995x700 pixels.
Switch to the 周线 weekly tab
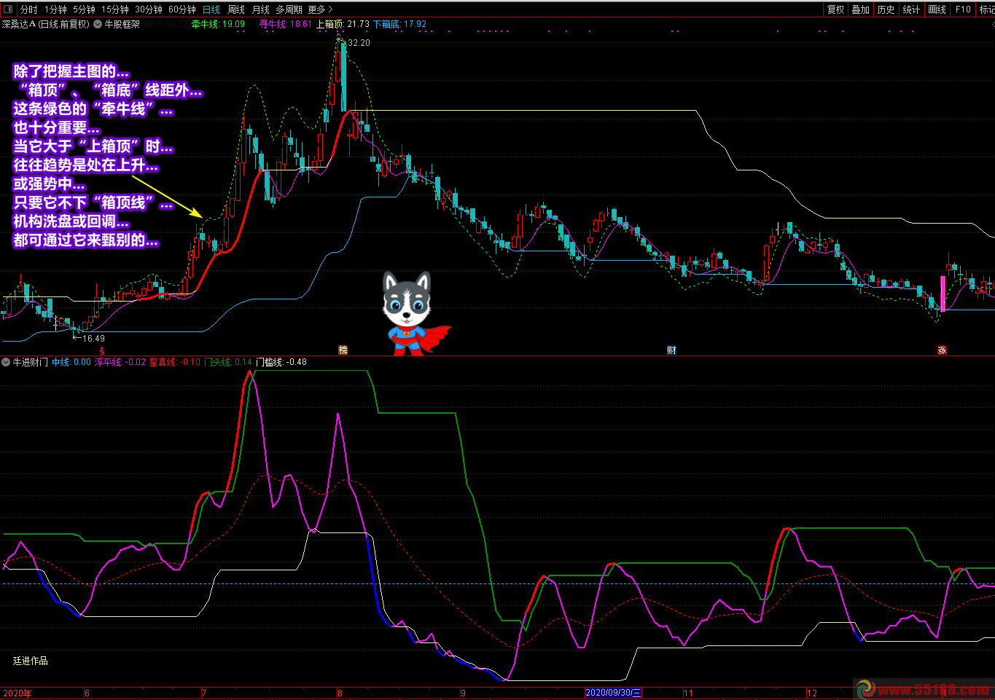coord(236,9)
